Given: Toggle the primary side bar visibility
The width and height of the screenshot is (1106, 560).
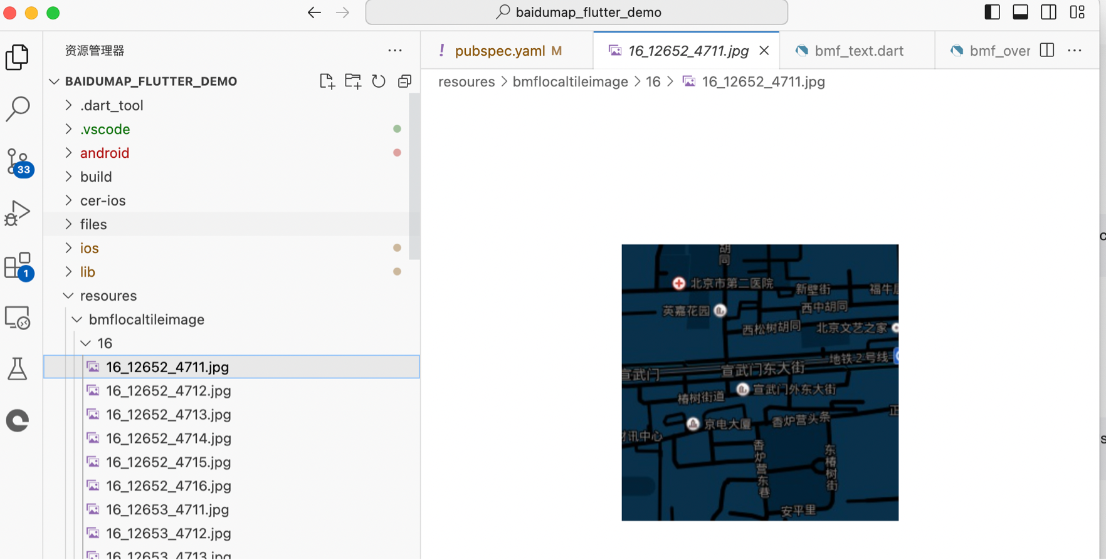Looking at the screenshot, I should coord(992,13).
